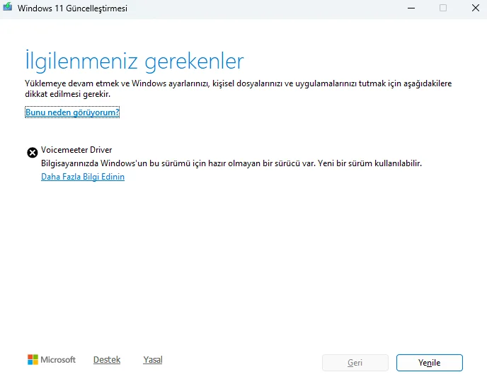Click the 'Yüklemeye devam etmek' description paragraph
This screenshot has height=384, width=487.
(239, 88)
